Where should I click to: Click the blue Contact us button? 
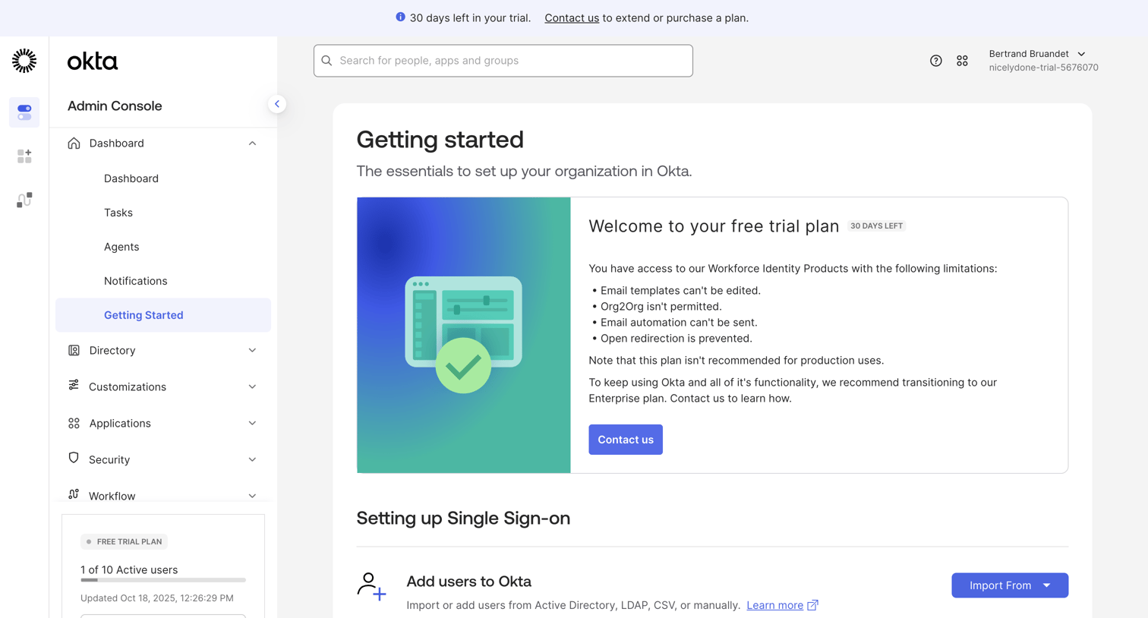pyautogui.click(x=626, y=440)
